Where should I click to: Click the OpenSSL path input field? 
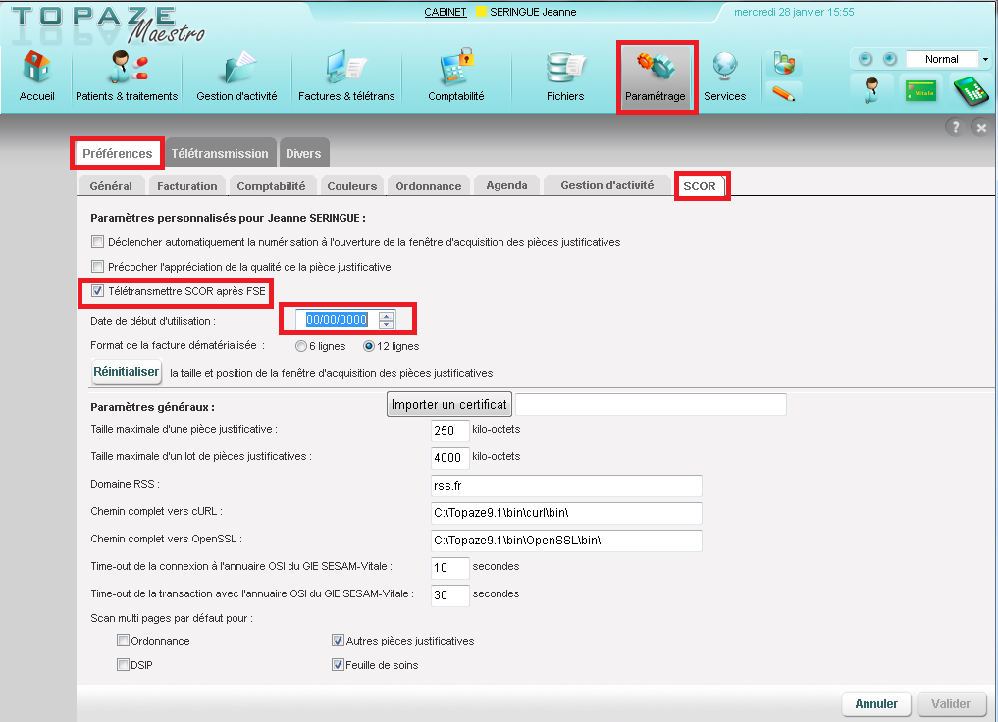pos(566,541)
